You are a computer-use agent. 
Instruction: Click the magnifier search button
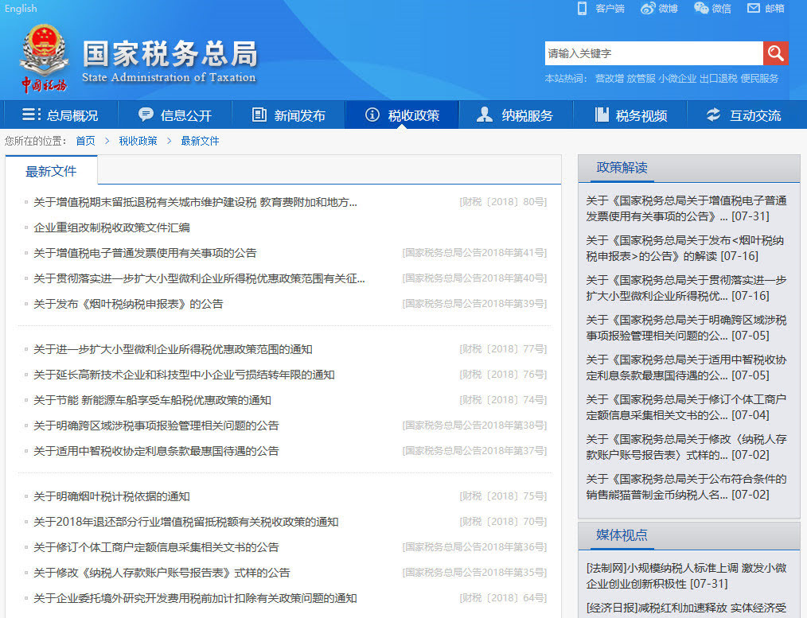775,53
